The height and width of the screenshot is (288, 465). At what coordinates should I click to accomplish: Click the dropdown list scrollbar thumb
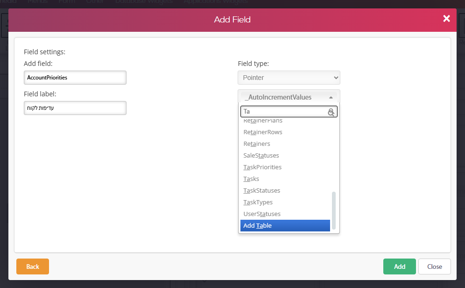pyautogui.click(x=334, y=210)
